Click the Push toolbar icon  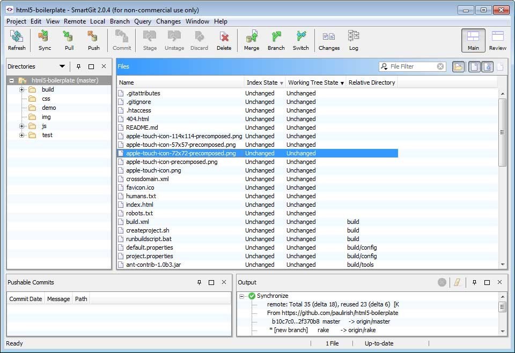click(93, 40)
